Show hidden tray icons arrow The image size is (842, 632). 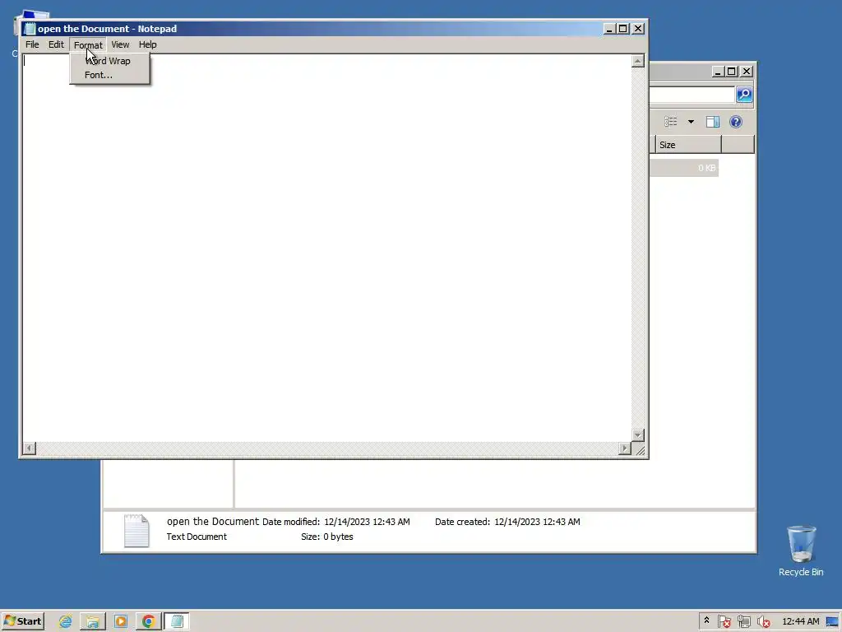706,620
